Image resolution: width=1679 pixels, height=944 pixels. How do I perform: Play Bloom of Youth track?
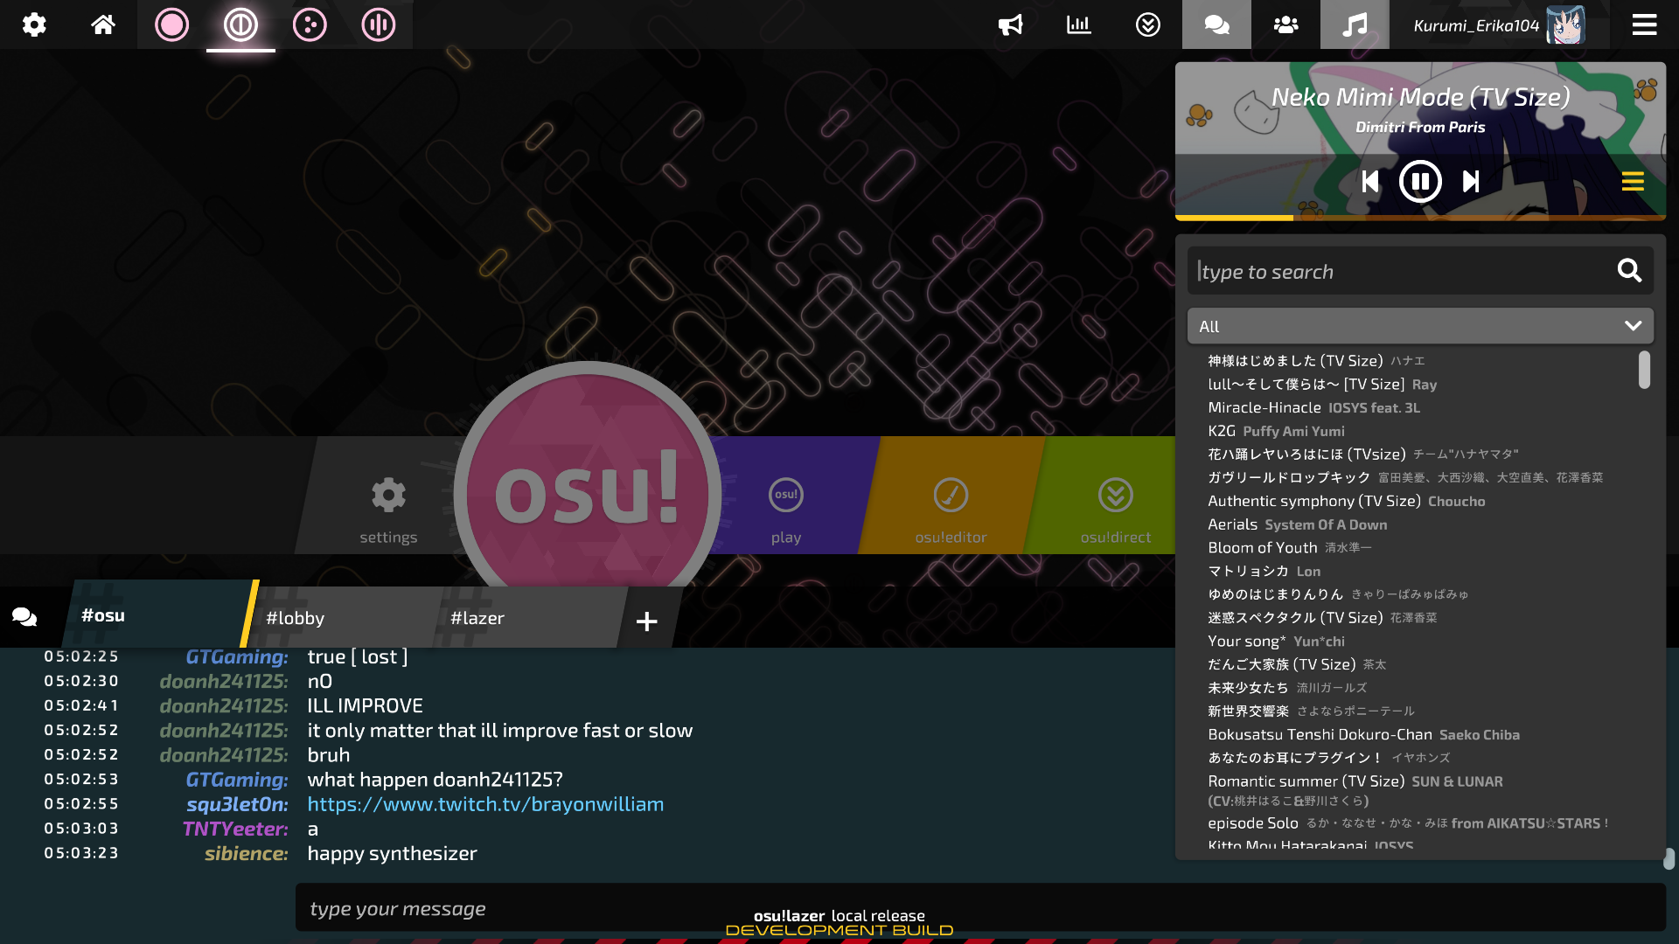tap(1290, 548)
